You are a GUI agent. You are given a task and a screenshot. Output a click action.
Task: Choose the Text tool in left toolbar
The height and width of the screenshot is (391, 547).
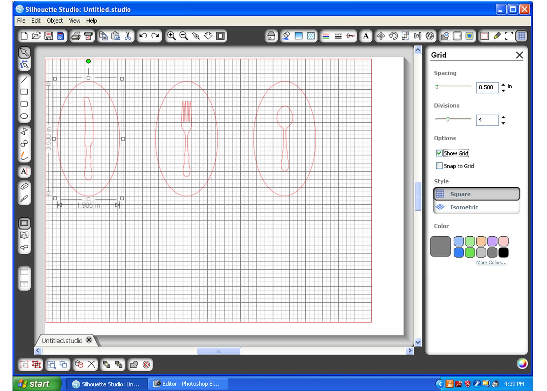[x=24, y=171]
